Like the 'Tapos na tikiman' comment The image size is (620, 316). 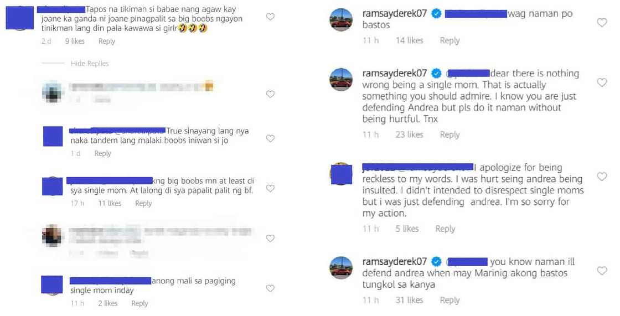[x=270, y=17]
